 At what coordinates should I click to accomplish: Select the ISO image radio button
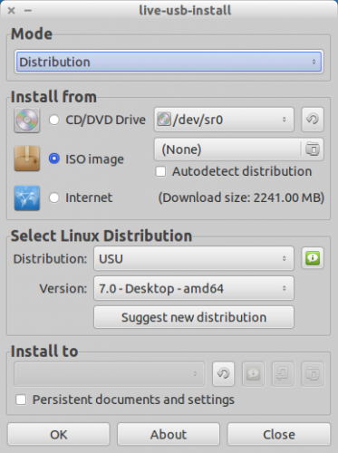[x=54, y=159]
